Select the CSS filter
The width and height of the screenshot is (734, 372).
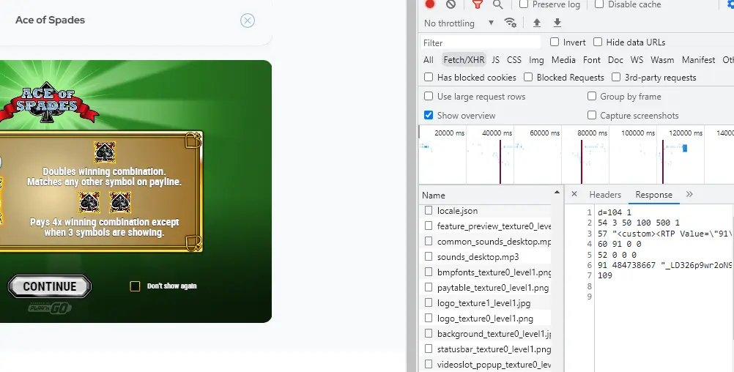514,60
